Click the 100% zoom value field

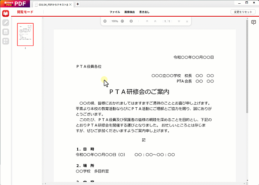click(115, 21)
